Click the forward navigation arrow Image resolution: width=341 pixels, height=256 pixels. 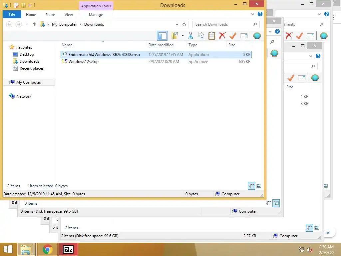(x=19, y=24)
